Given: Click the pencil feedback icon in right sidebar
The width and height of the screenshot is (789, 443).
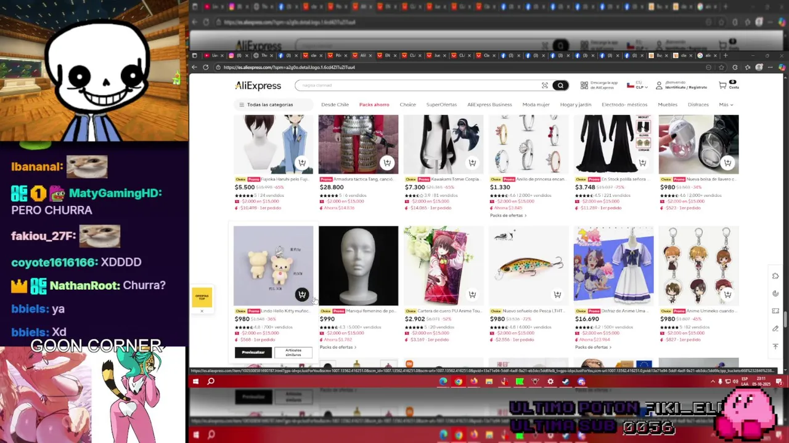Looking at the screenshot, I should 775,329.
